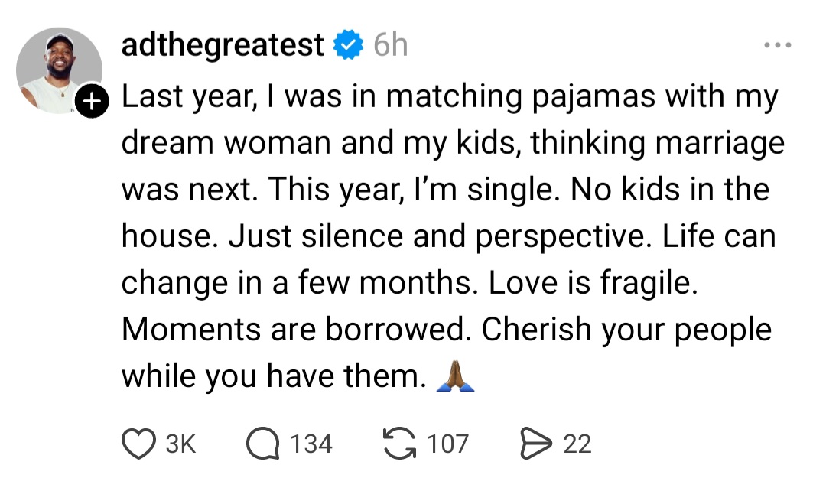826x478 pixels.
Task: Click the blue verified badge
Action: [x=348, y=46]
